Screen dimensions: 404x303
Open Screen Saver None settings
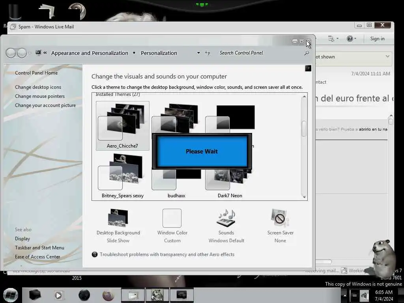[x=281, y=226]
